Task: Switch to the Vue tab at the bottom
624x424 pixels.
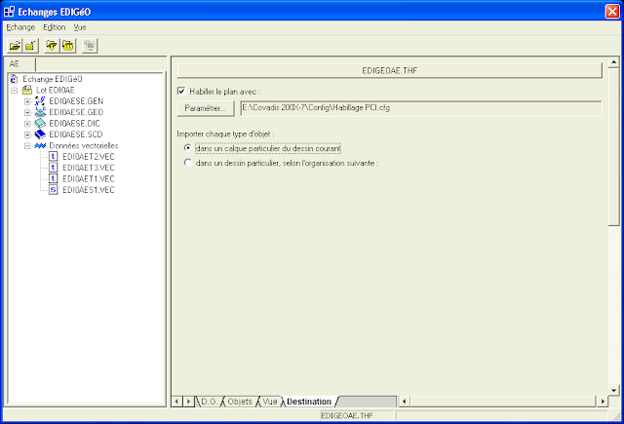Action: pos(270,402)
